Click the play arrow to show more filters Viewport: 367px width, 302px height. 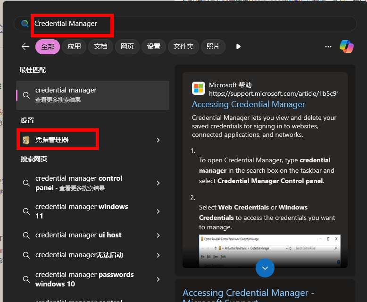coord(238,46)
